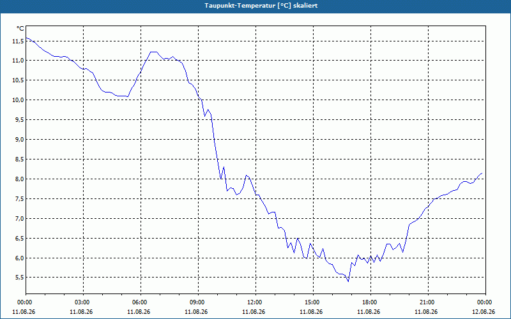Select the '8,5' y-axis value
This screenshot has height=319, width=511.
pyautogui.click(x=19, y=159)
